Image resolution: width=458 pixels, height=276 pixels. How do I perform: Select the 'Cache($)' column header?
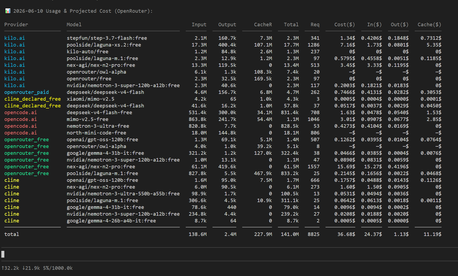[x=429, y=25]
